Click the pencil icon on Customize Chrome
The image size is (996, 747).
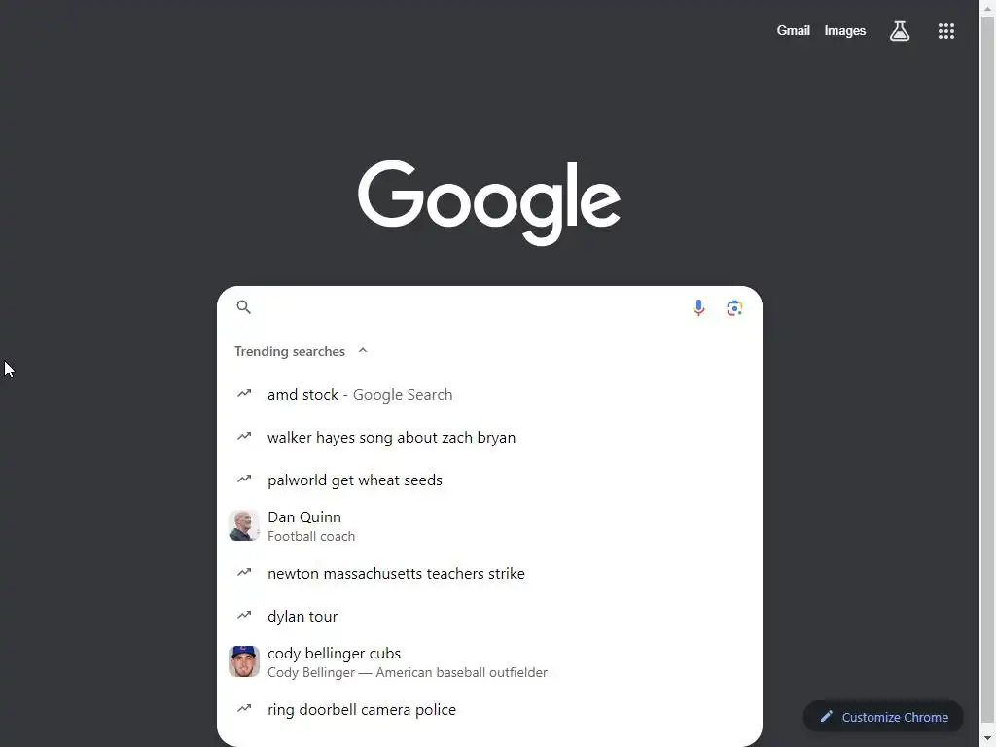(x=826, y=717)
